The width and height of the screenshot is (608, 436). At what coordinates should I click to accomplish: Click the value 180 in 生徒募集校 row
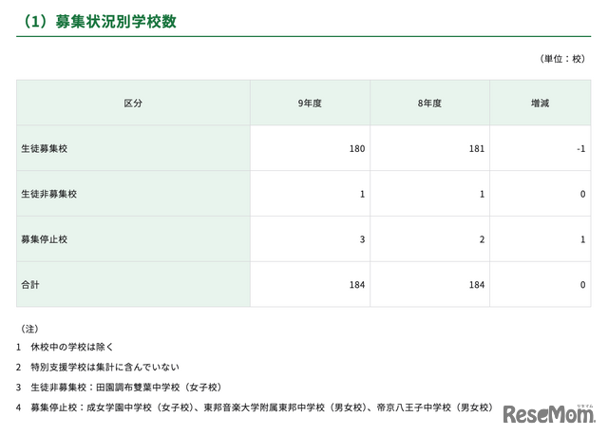357,149
